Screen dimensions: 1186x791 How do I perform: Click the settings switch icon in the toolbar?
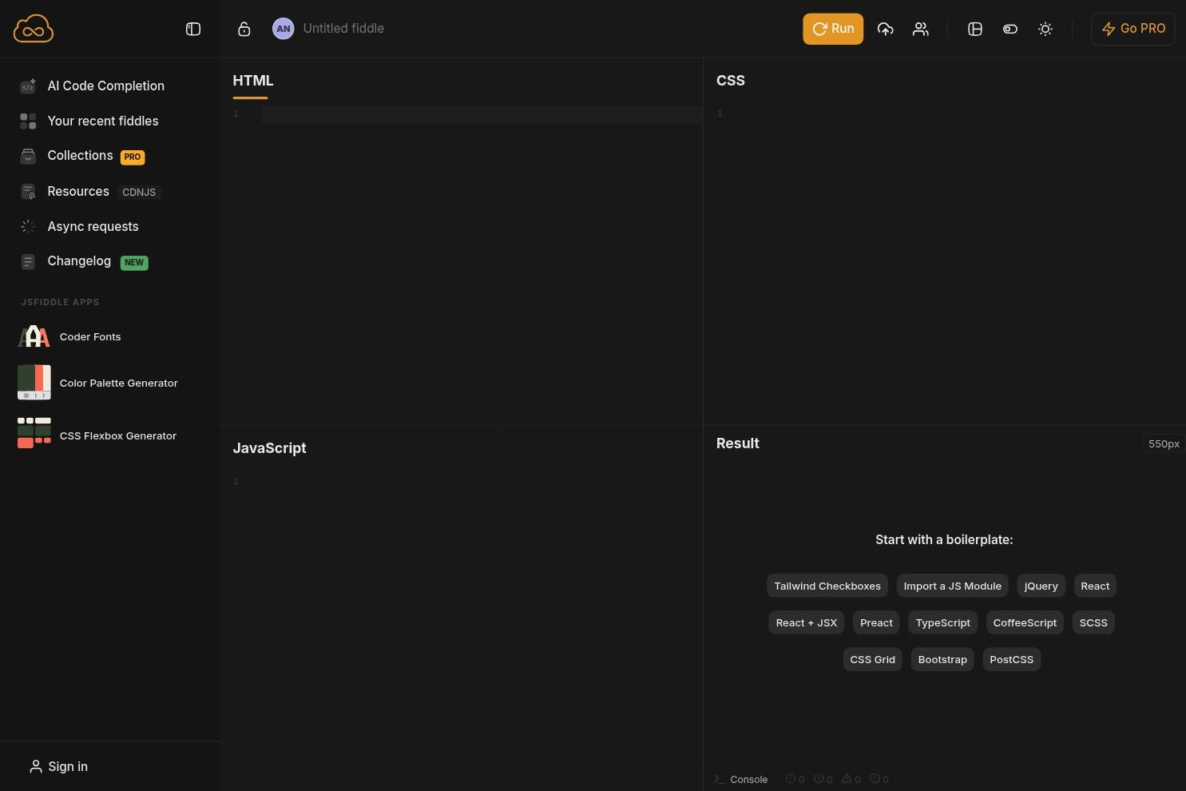pyautogui.click(x=1010, y=29)
